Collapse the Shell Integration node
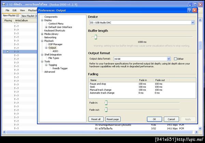Image resolution: width=205 pixels, height=143 pixels. 42,55
